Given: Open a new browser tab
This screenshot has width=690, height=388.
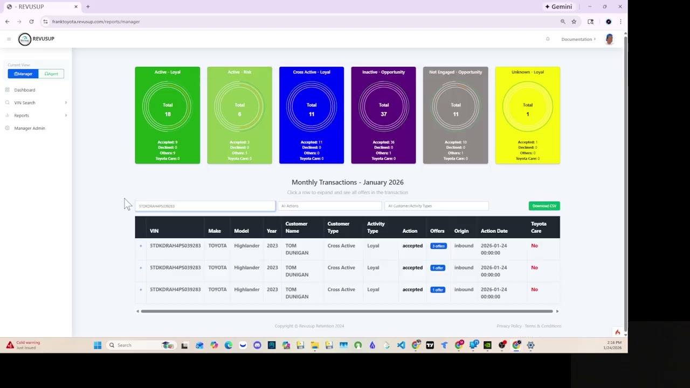Looking at the screenshot, I should point(88,6).
